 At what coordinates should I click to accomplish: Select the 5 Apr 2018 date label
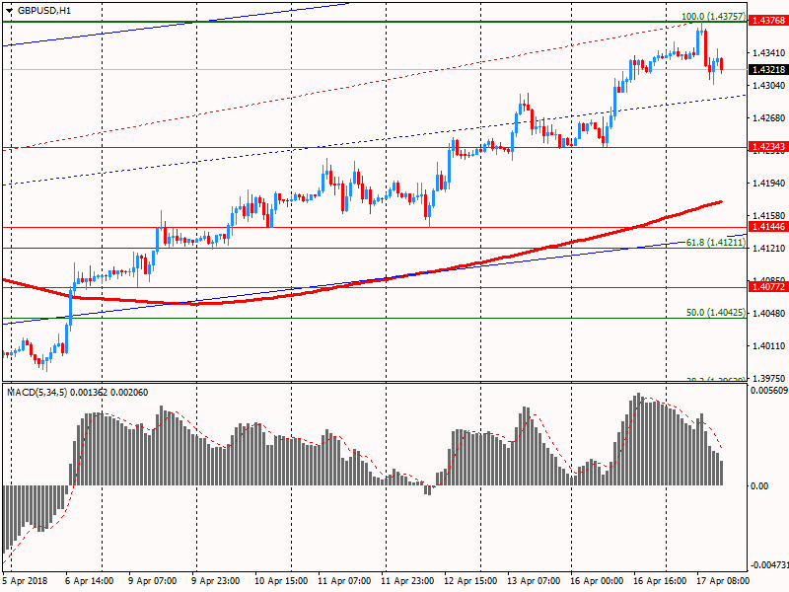click(x=26, y=581)
